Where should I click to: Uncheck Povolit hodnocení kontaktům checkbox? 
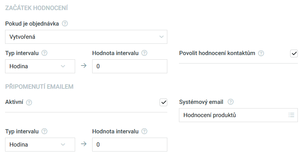coord(294,53)
